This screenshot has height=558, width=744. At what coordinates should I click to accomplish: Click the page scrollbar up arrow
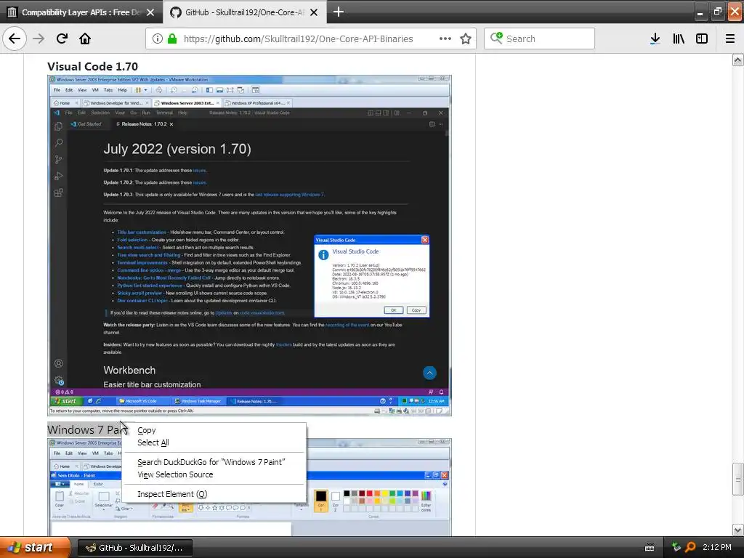point(737,60)
